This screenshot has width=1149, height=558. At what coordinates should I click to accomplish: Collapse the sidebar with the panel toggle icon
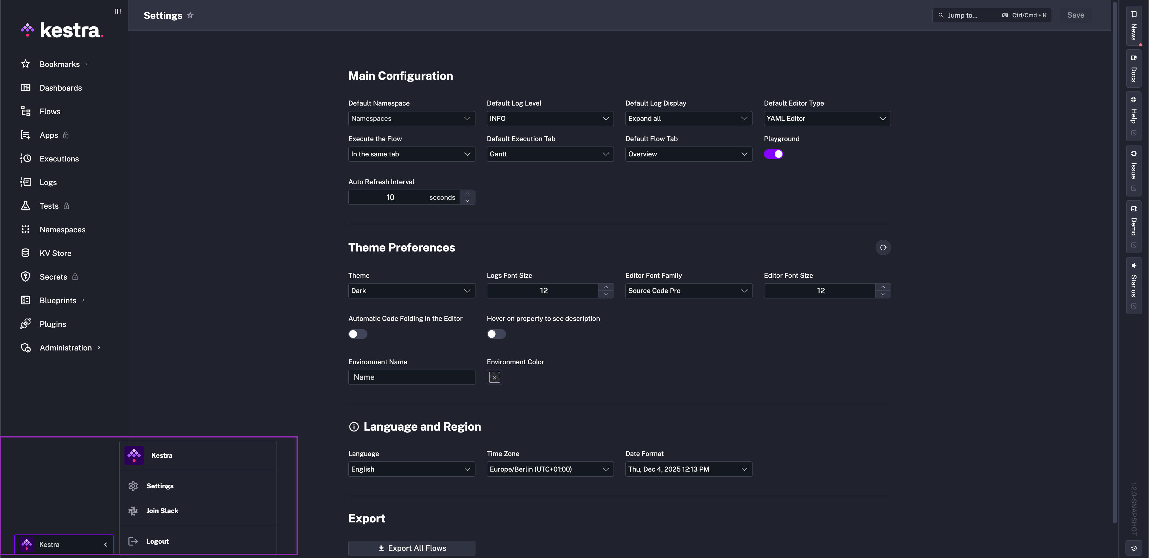tap(118, 11)
